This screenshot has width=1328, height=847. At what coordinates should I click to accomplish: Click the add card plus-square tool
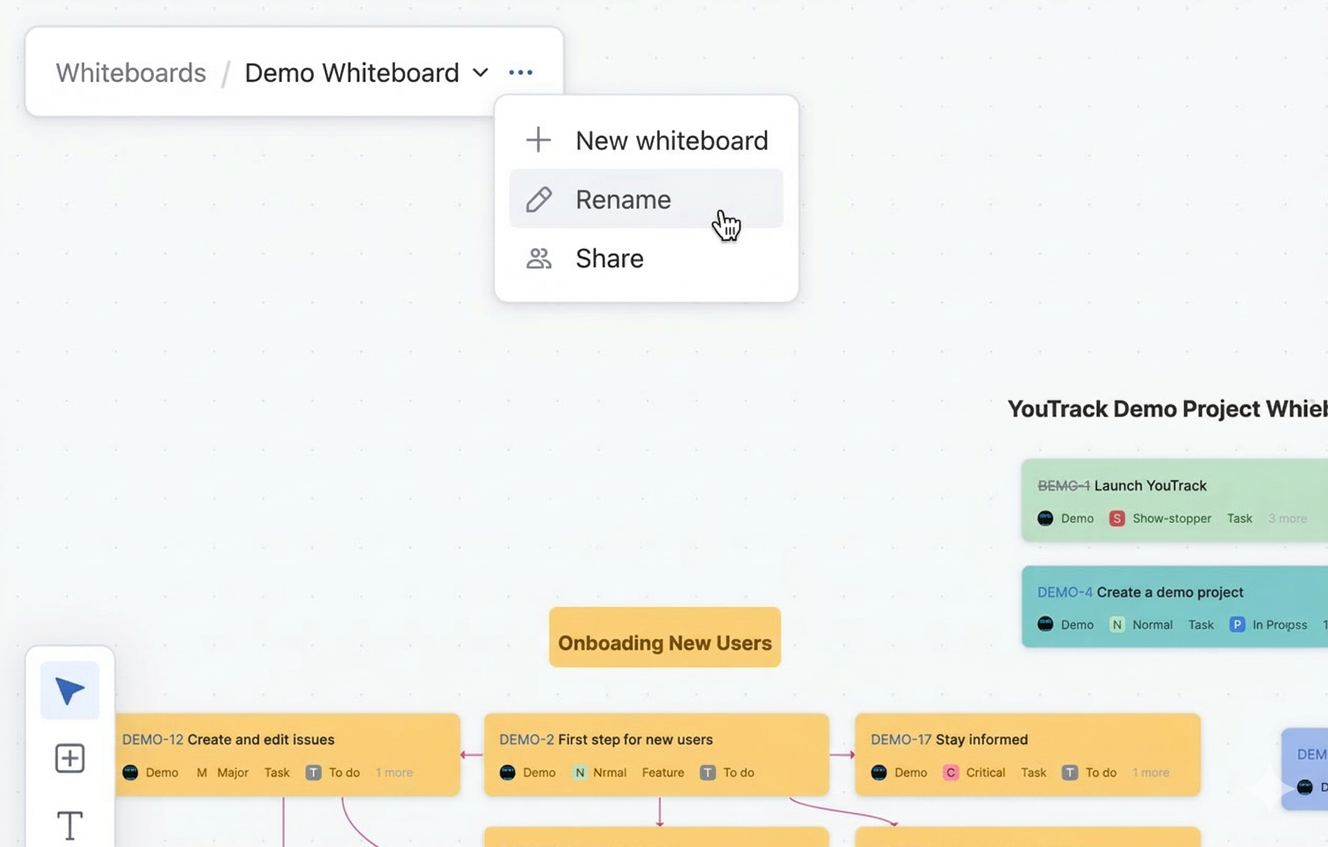[x=70, y=758]
